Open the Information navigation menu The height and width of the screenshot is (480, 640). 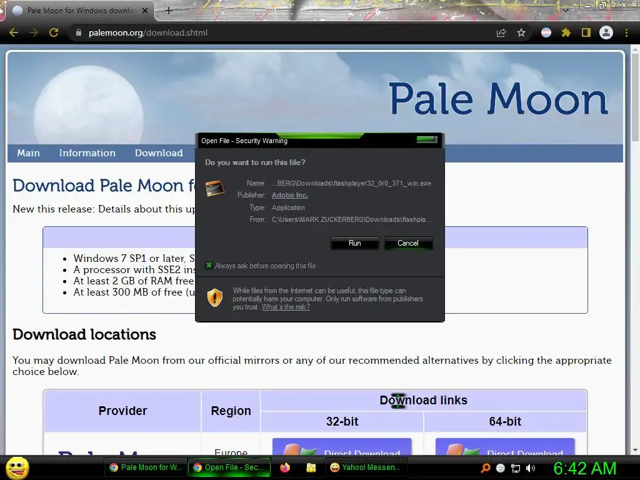point(87,153)
